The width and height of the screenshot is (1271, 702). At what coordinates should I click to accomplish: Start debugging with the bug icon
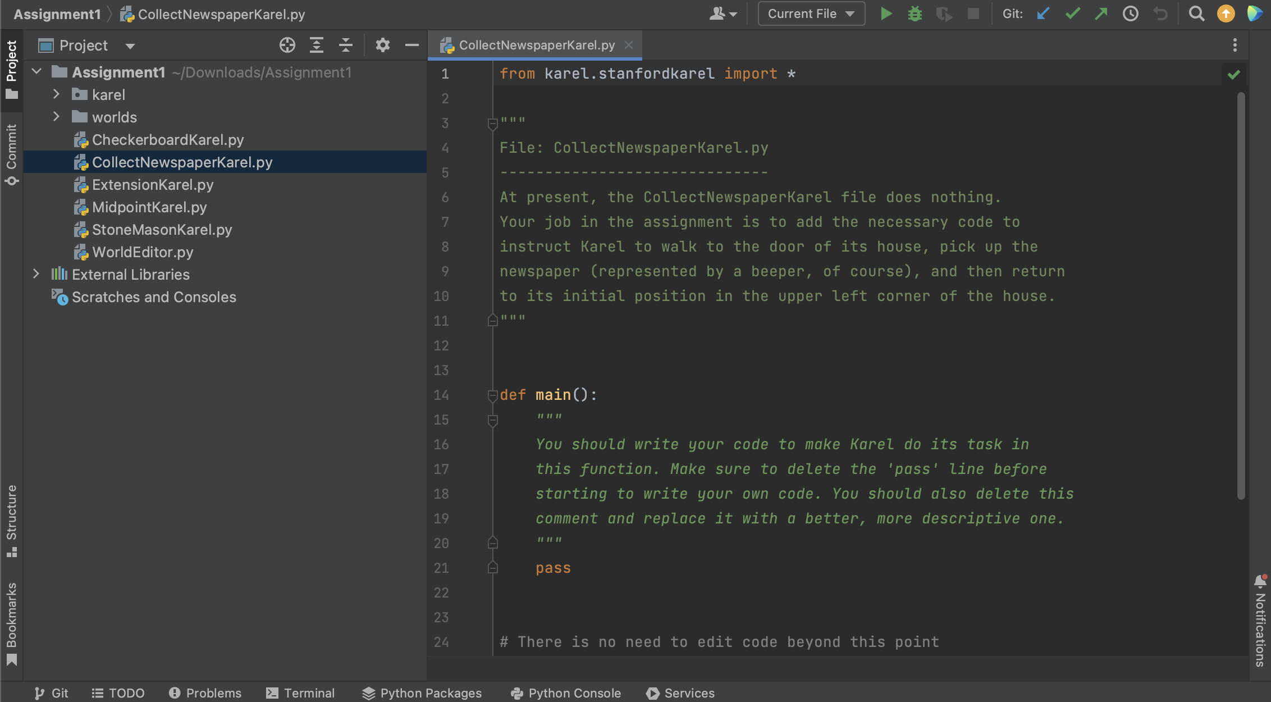[x=915, y=14]
